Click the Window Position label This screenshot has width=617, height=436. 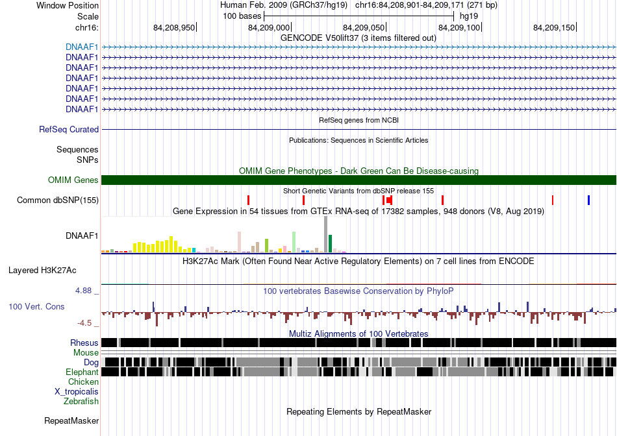(x=68, y=5)
